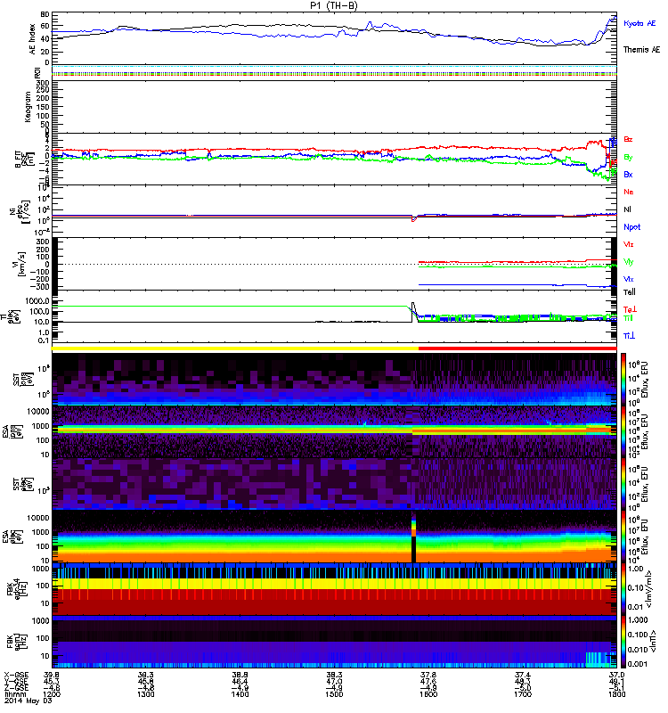Screen dimensions: 668x713
Task: Click the blue Ti perpendicular legend label
Action: point(629,336)
